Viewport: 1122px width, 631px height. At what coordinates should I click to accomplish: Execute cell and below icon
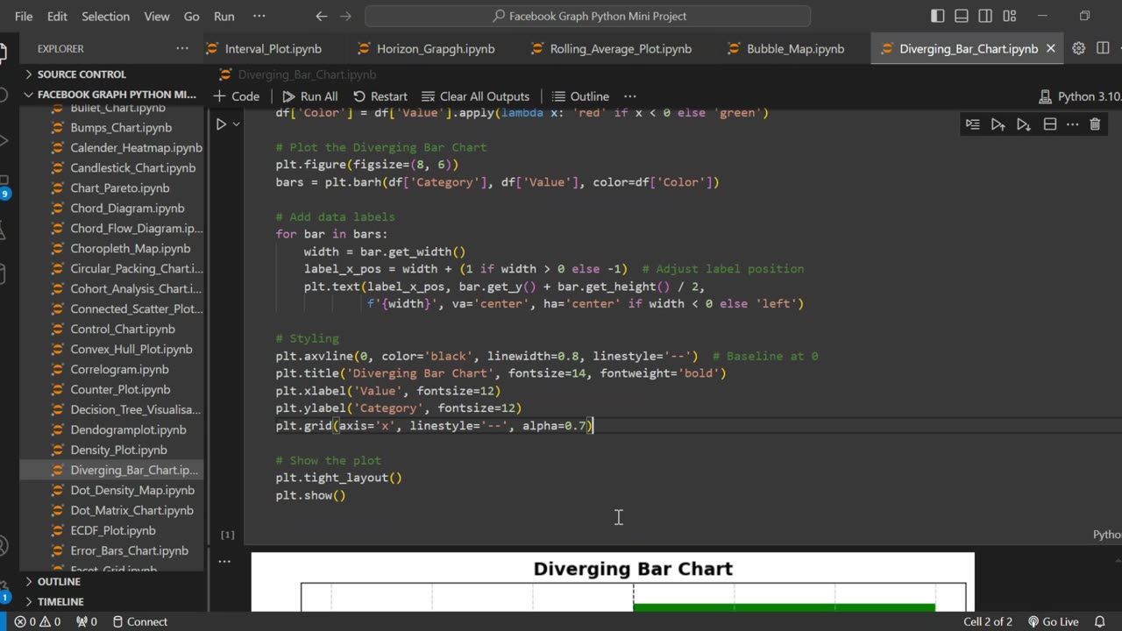(x=1023, y=124)
